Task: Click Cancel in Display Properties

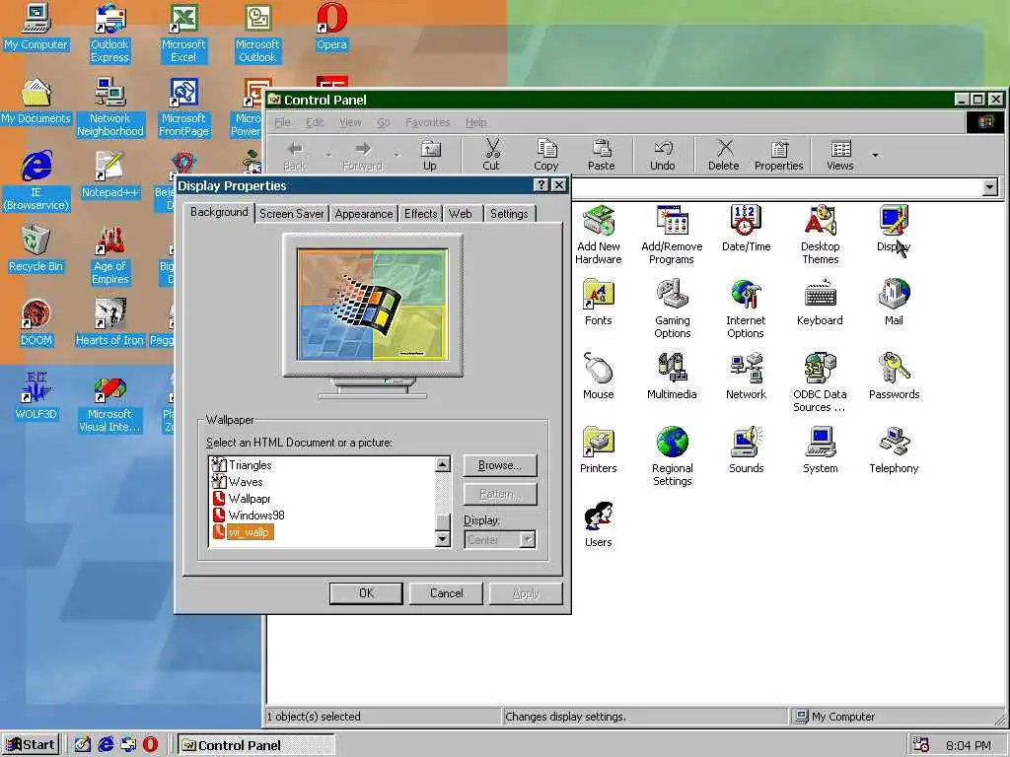Action: [446, 593]
